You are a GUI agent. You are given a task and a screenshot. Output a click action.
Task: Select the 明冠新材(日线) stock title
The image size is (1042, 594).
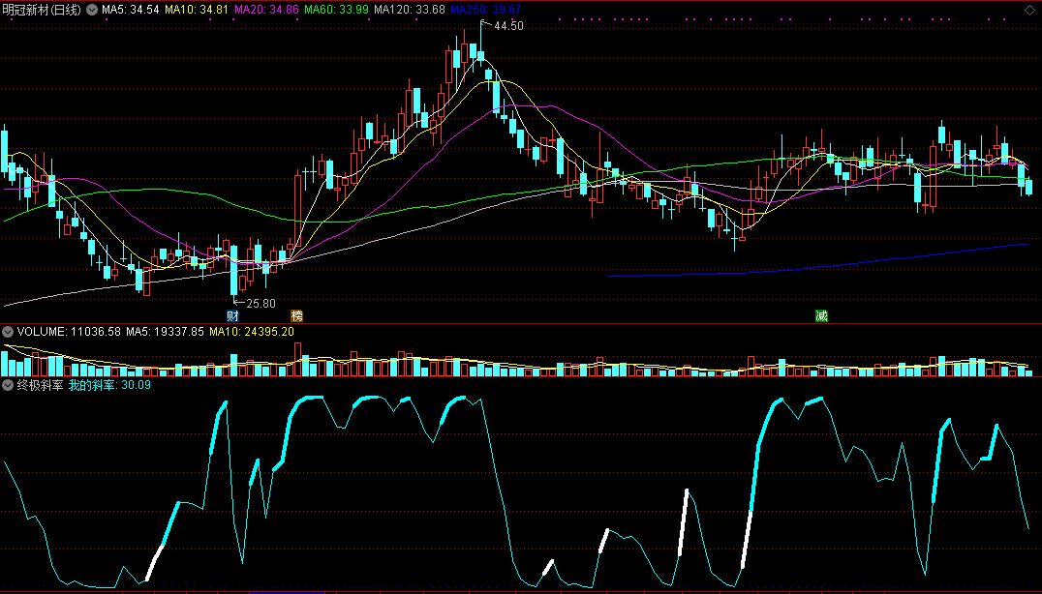coord(42,10)
